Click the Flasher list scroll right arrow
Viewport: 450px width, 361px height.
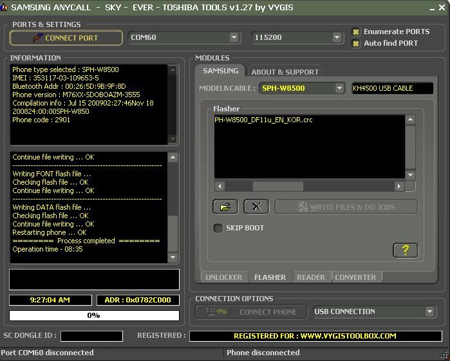coord(399,186)
